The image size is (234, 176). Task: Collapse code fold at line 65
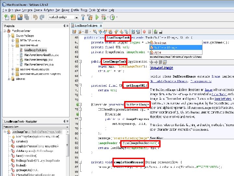tap(81, 61)
